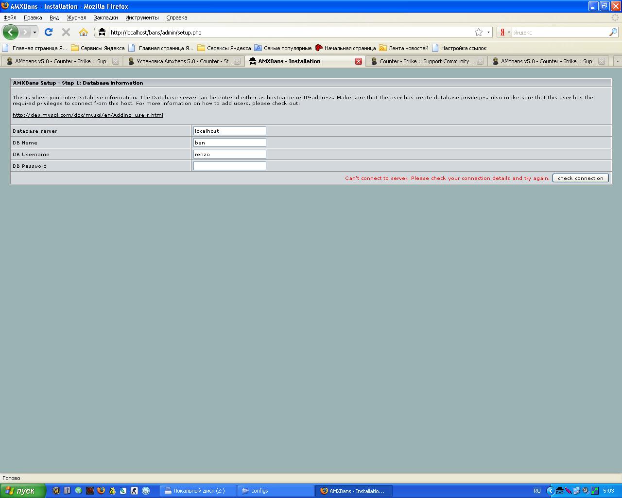Switch to the last AMXbans v5.0 tab
The image size is (622, 498).
pos(547,61)
